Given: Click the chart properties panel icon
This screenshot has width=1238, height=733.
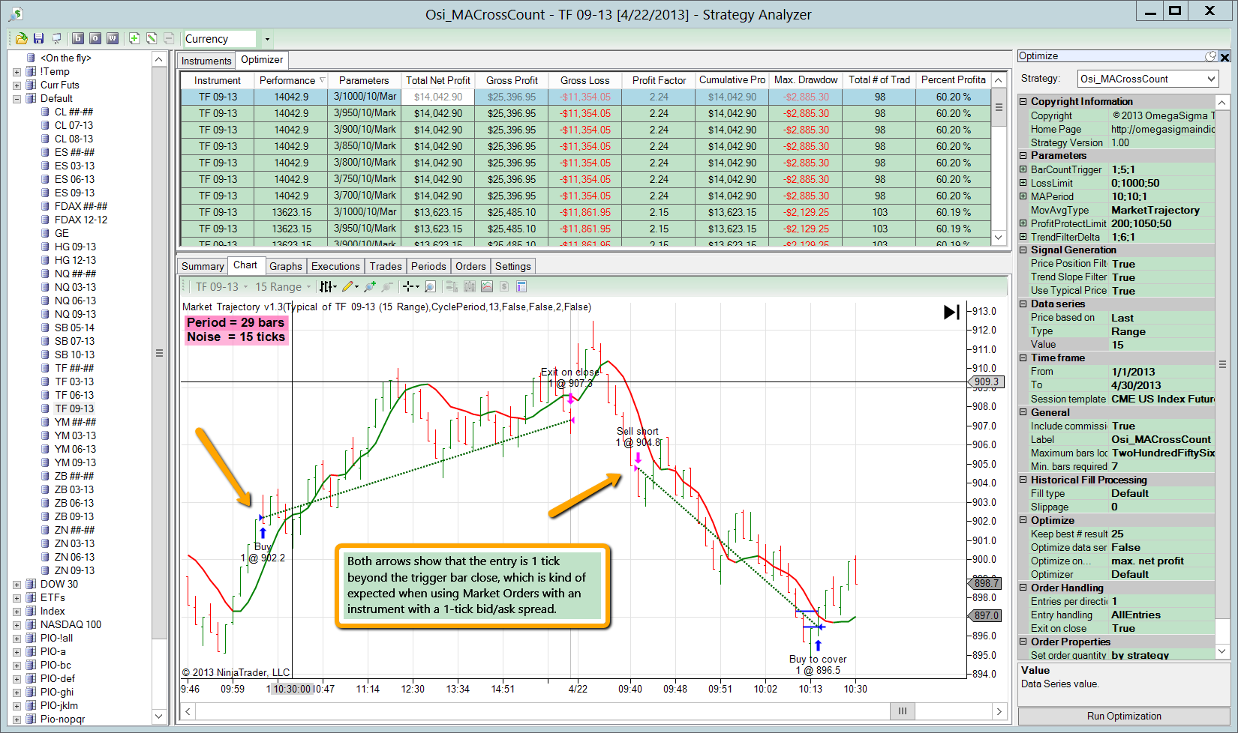Looking at the screenshot, I should coord(521,286).
